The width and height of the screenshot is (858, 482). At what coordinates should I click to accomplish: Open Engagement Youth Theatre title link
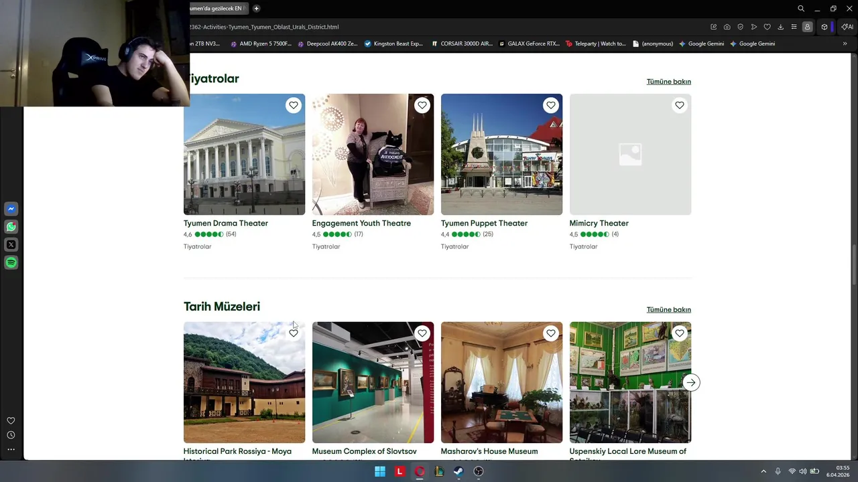pos(361,224)
